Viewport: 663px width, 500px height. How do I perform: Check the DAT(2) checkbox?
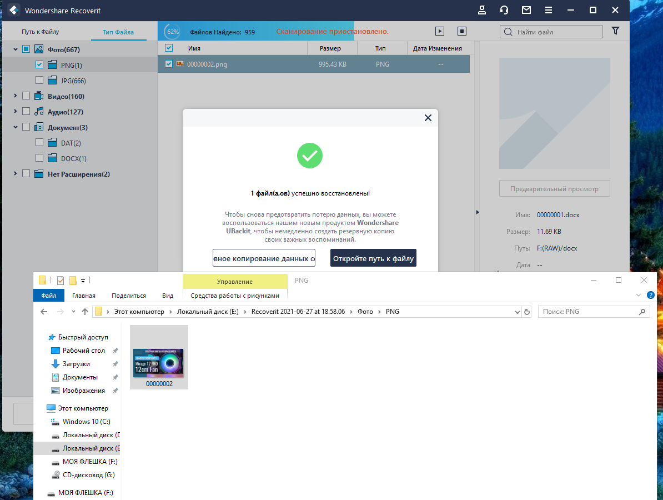pyautogui.click(x=39, y=143)
